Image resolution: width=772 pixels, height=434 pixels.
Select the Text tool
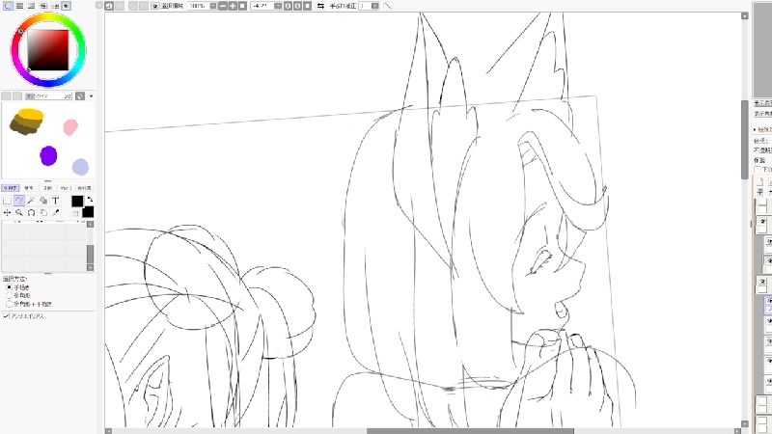[56, 201]
